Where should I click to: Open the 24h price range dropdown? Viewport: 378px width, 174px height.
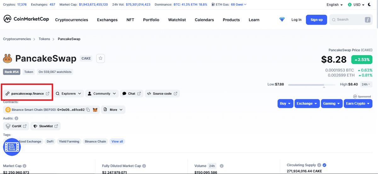point(366,84)
